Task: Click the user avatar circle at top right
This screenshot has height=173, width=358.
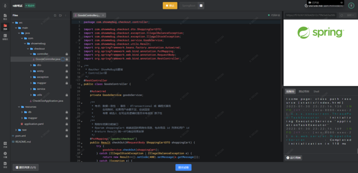Action: click(x=351, y=6)
